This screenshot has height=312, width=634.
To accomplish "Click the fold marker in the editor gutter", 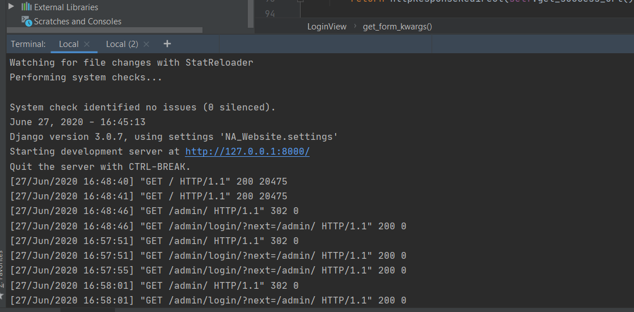I will (301, 2).
